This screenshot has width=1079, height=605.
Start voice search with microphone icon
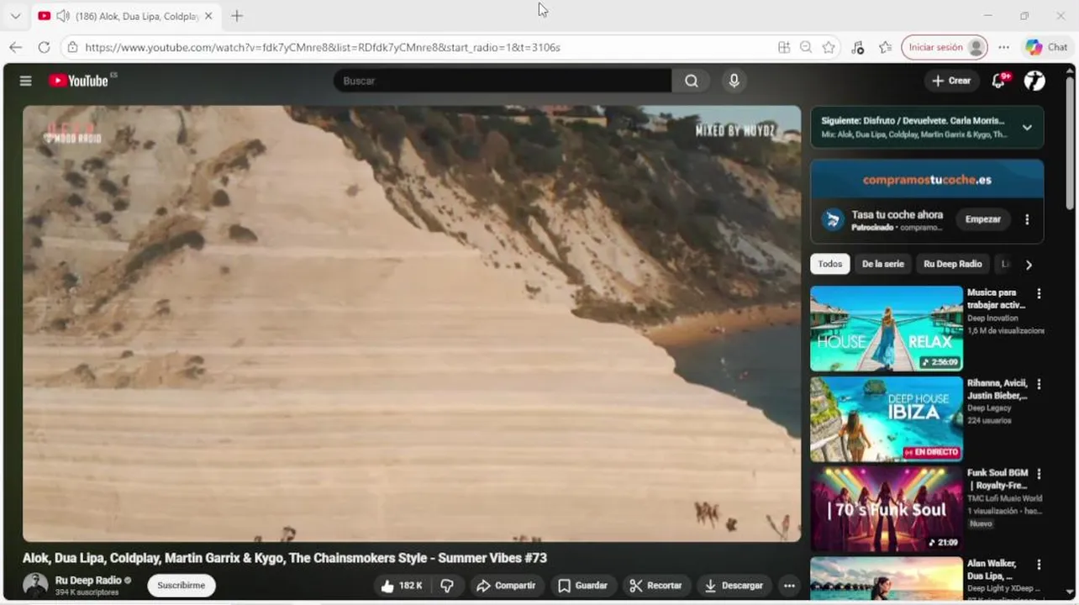click(734, 81)
